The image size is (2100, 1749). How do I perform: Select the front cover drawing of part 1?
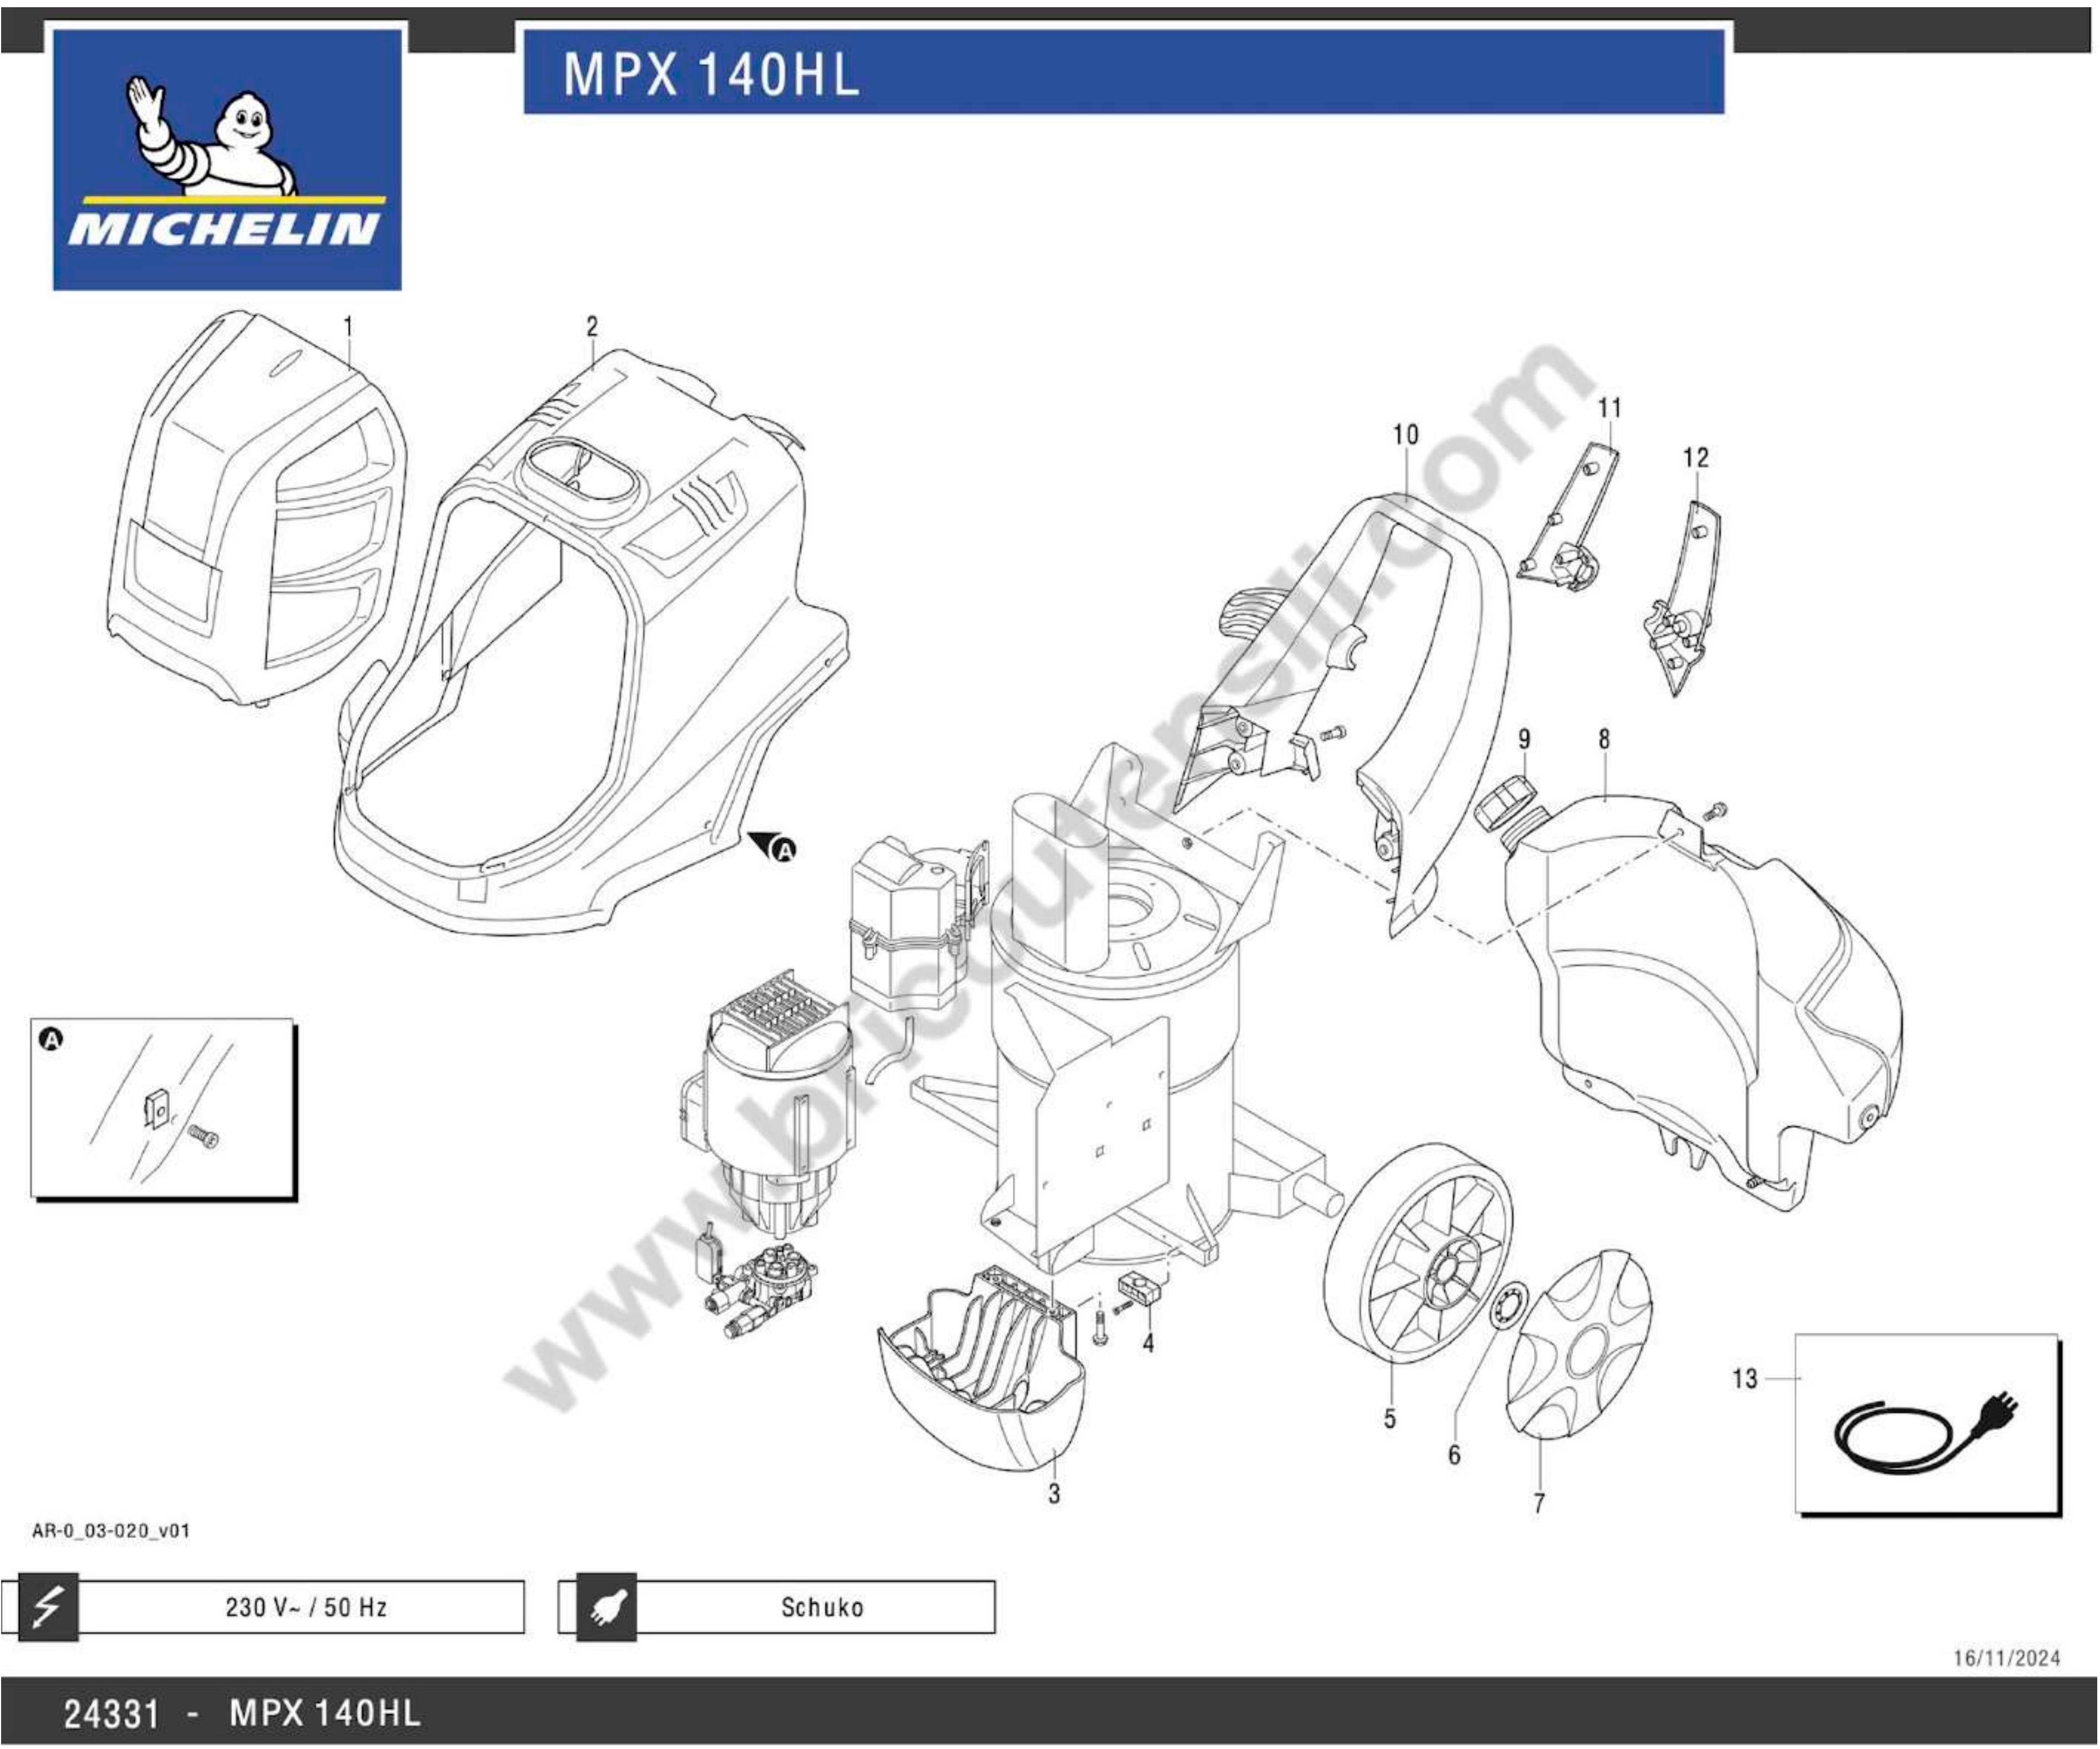click(257, 507)
